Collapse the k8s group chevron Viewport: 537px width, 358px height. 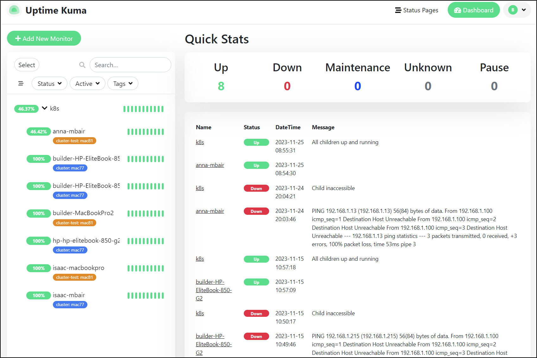(45, 108)
